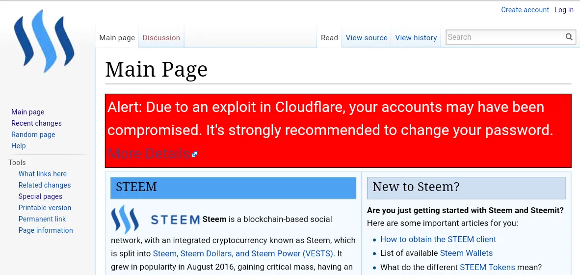Image resolution: width=580 pixels, height=275 pixels.
Task: Select the Read tab
Action: (329, 38)
